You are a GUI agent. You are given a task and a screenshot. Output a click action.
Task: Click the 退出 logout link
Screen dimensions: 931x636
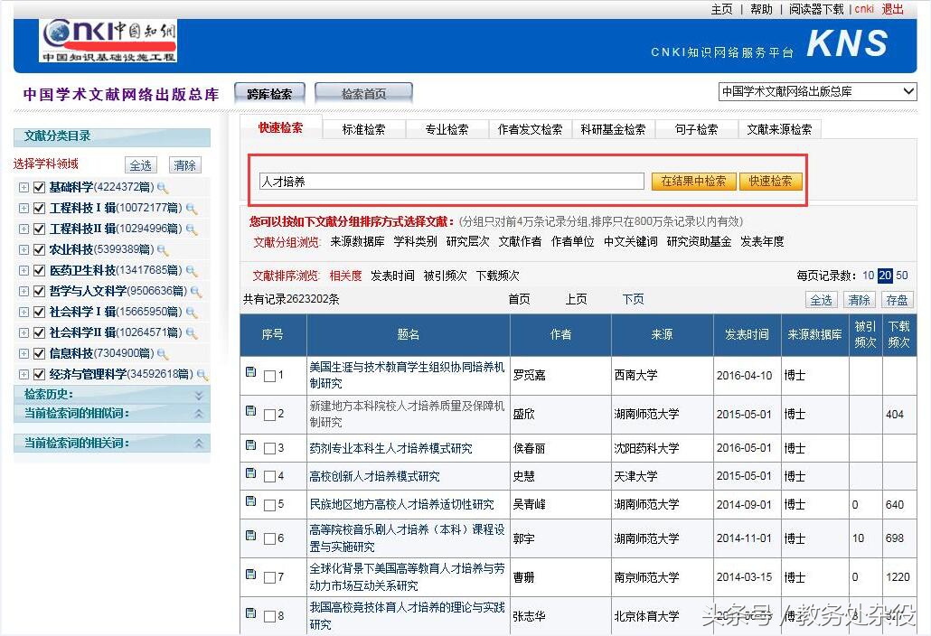889,9
